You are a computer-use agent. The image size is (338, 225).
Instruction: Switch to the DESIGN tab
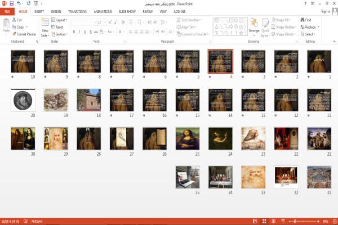click(x=56, y=12)
